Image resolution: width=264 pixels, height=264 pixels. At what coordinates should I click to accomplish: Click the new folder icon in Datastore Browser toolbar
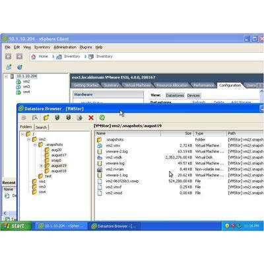[x=46, y=117]
